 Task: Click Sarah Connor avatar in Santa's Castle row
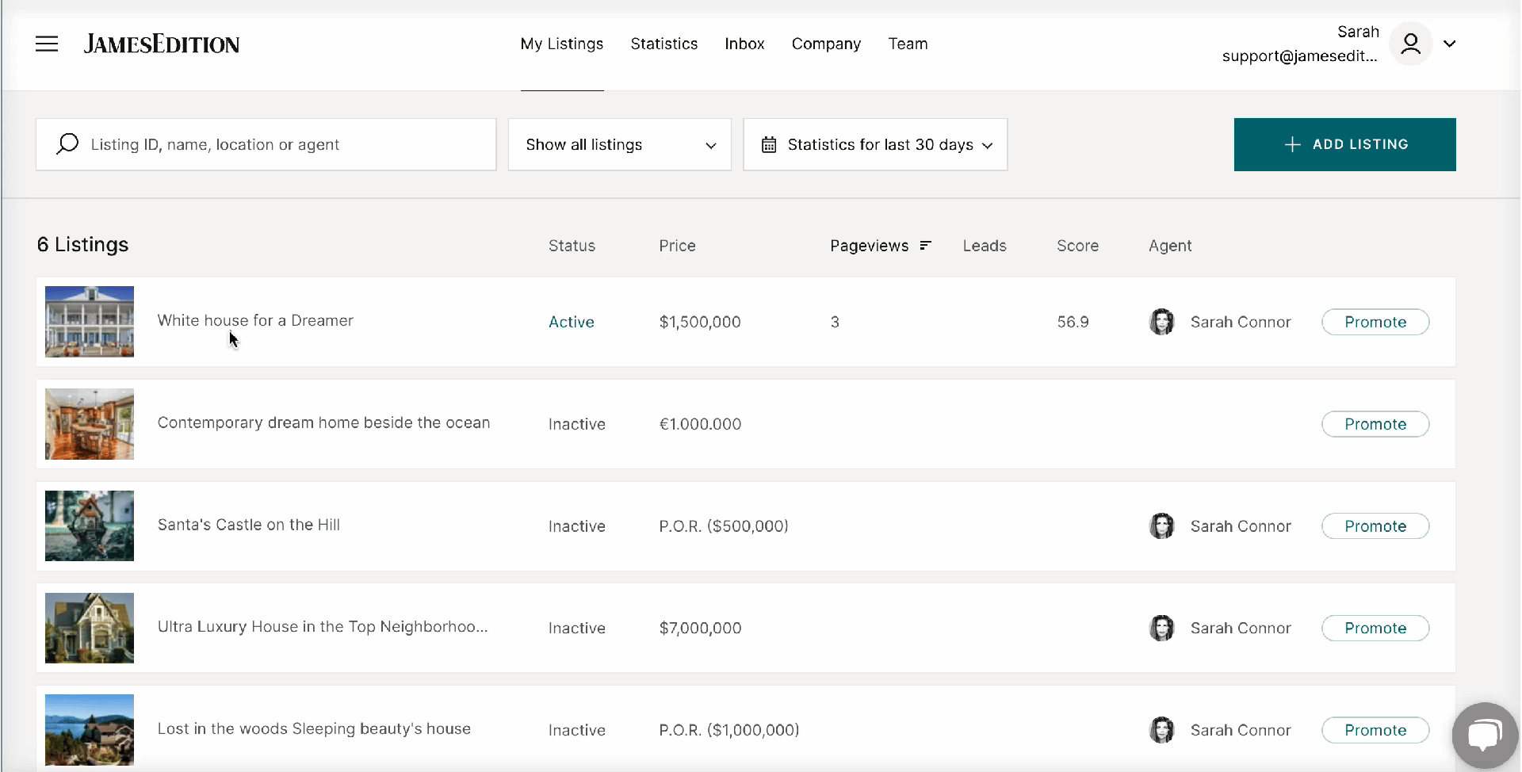1161,525
